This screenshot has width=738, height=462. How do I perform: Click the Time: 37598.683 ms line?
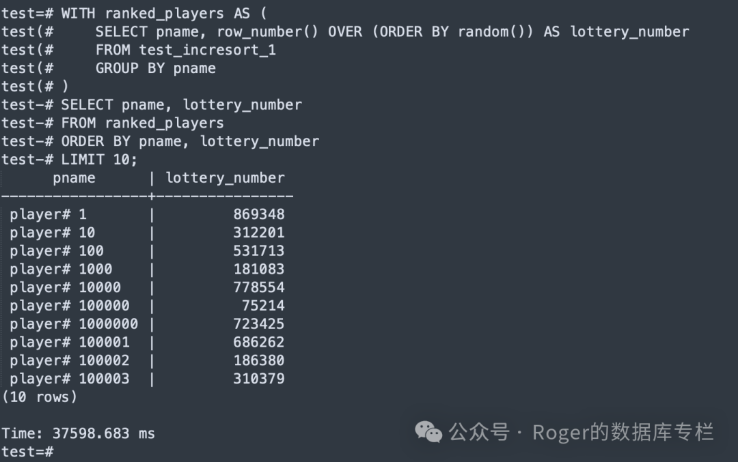tap(78, 433)
